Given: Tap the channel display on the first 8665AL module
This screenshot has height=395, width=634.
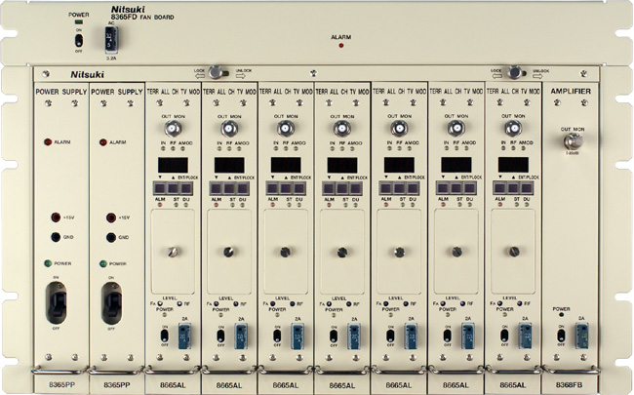Looking at the screenshot, I should coord(173,166).
